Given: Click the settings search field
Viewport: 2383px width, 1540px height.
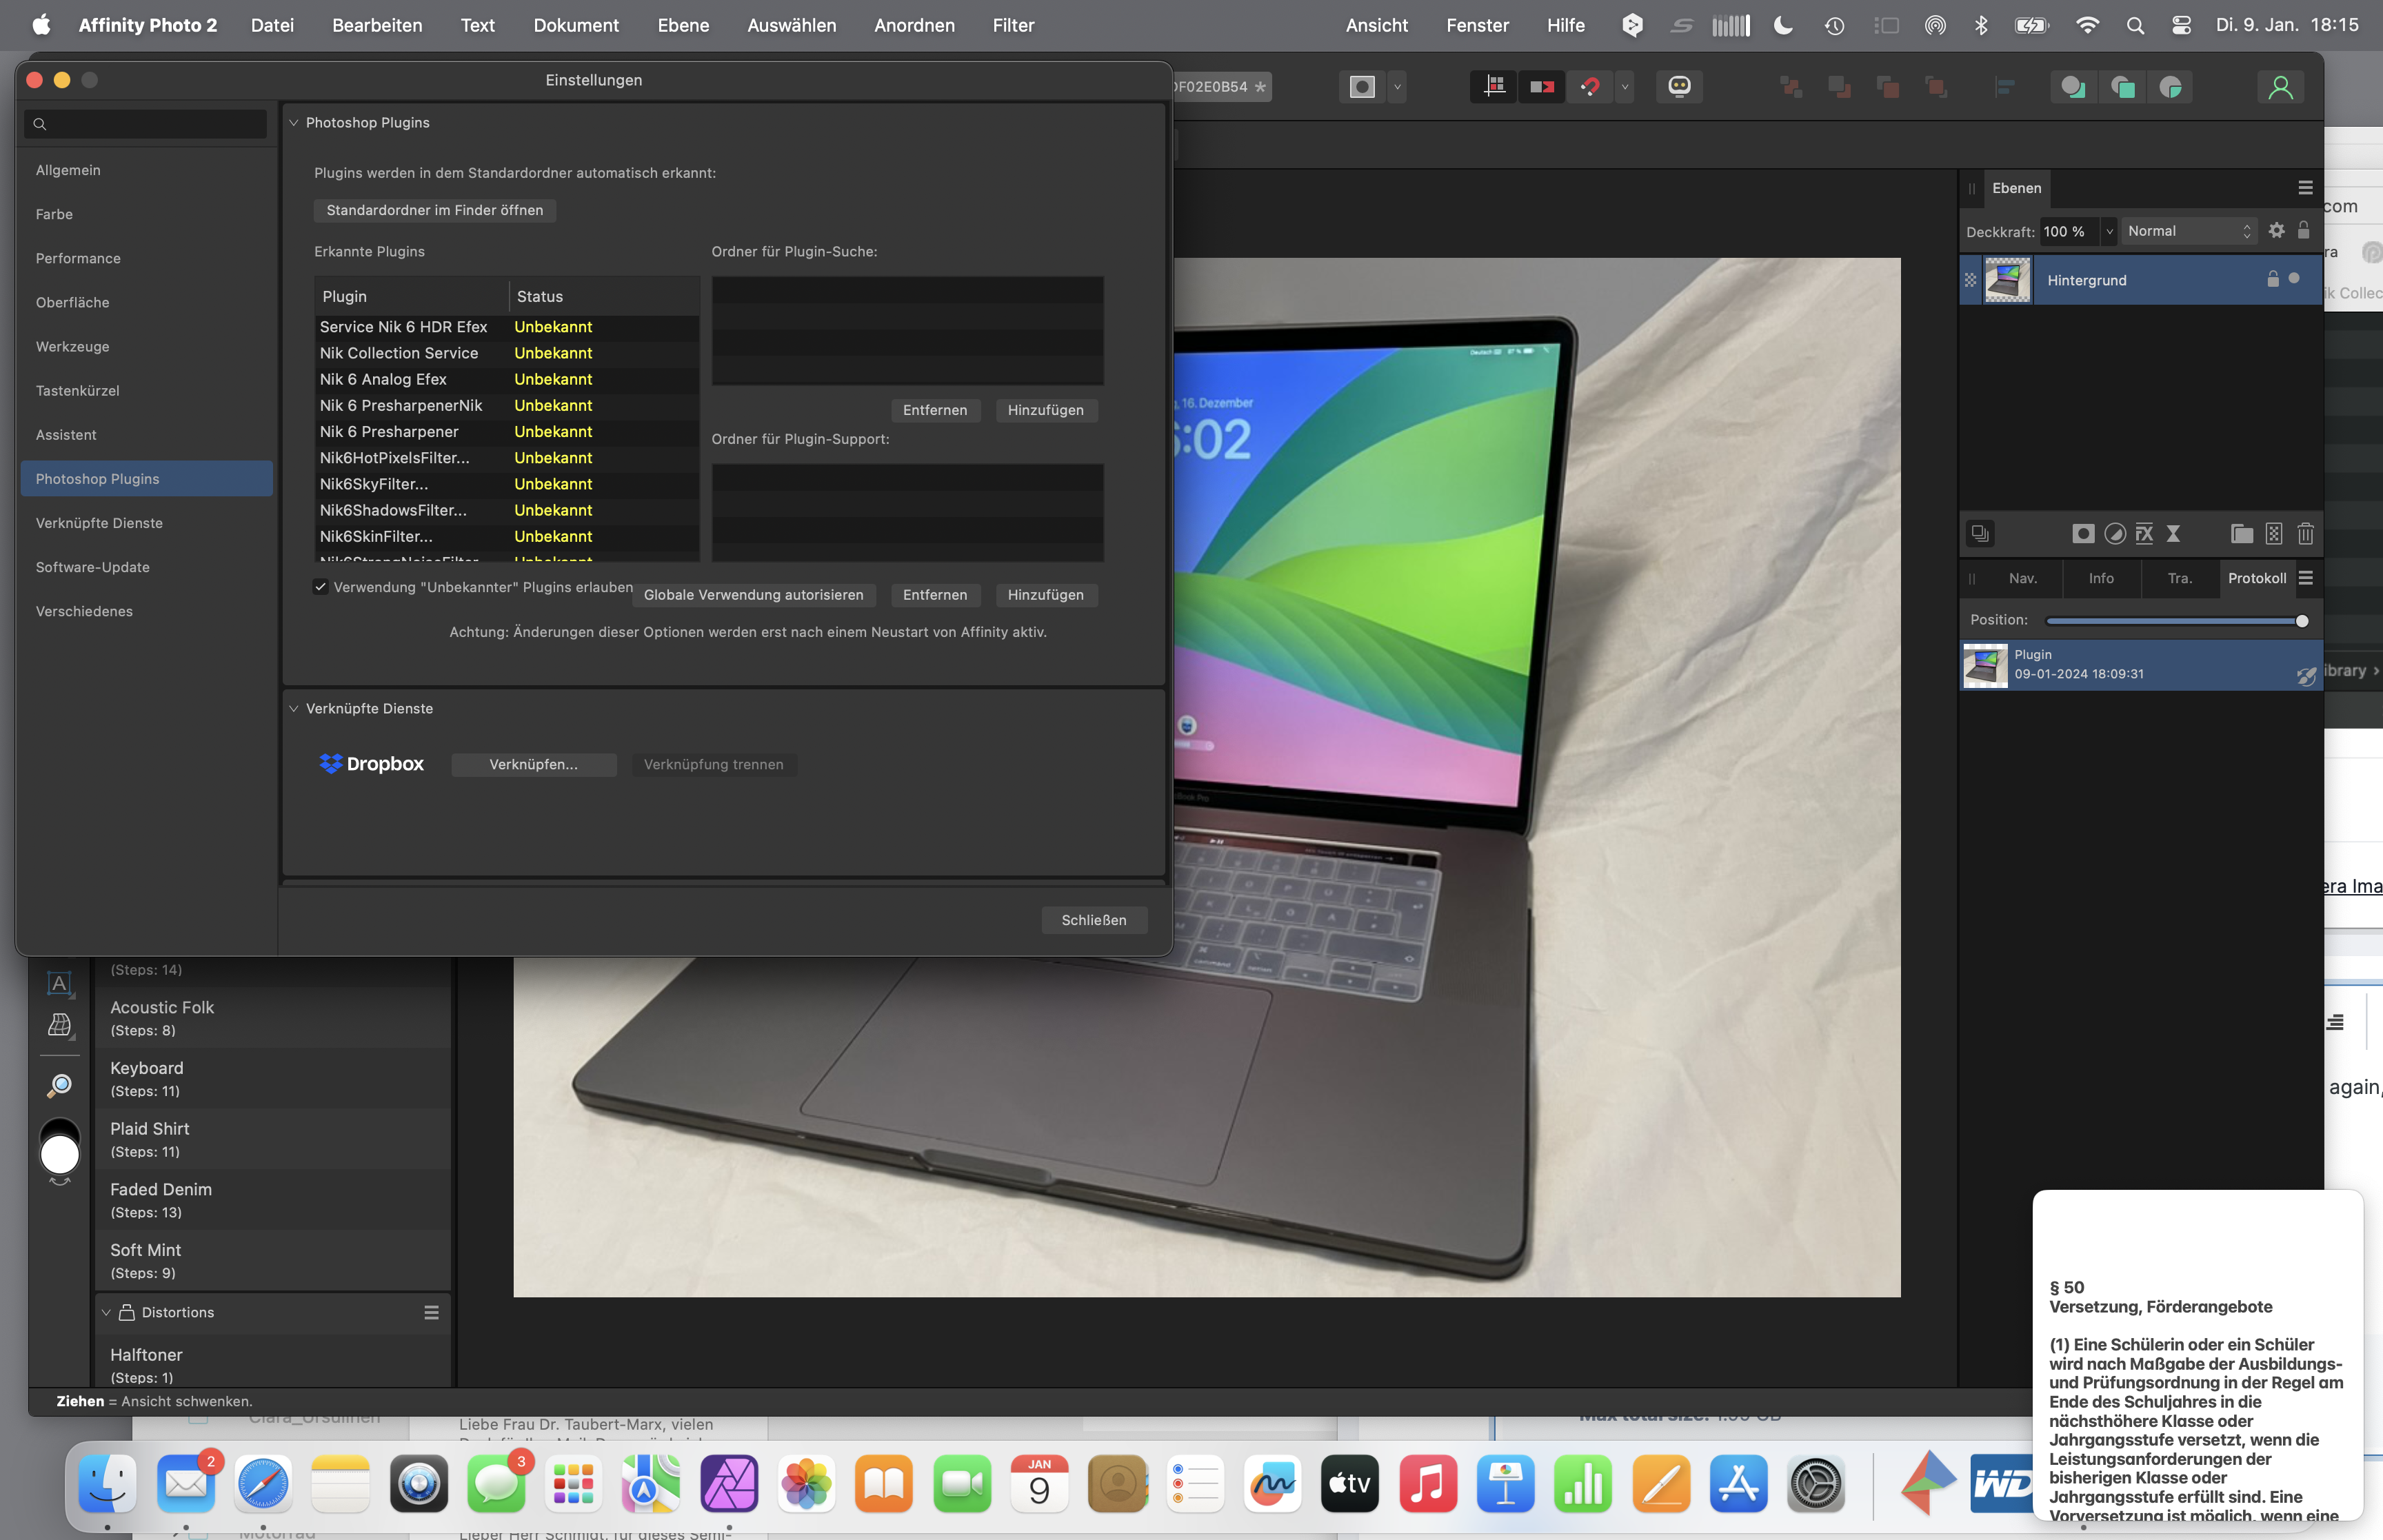Looking at the screenshot, I should (x=146, y=124).
